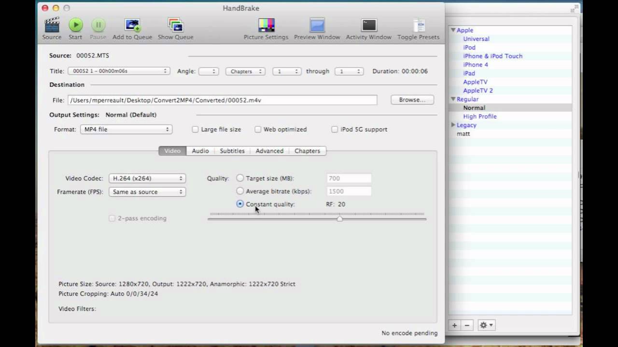618x347 pixels.
Task: Switch to the Video tab
Action: coord(172,151)
